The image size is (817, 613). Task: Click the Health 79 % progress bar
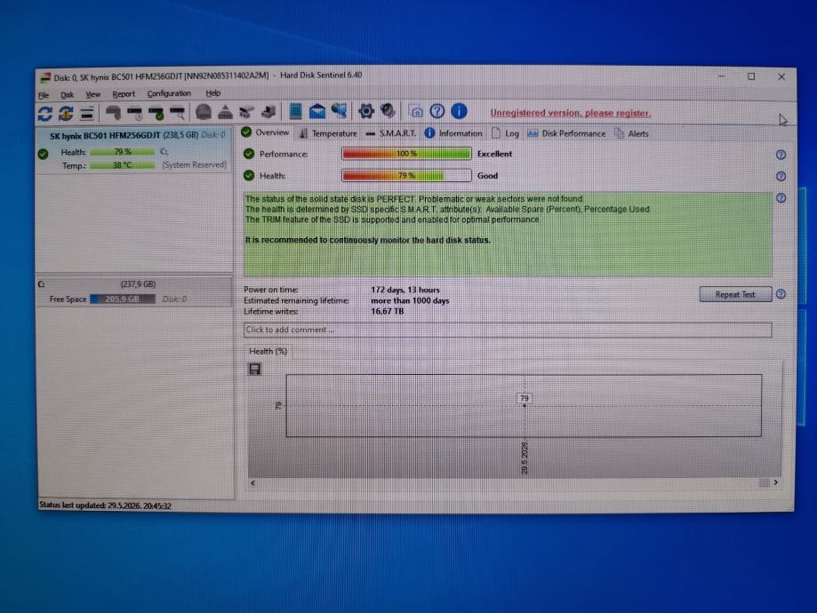tap(406, 176)
